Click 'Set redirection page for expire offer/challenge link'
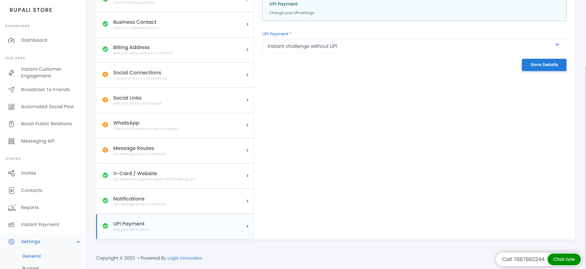586x269 pixels. click(154, 179)
